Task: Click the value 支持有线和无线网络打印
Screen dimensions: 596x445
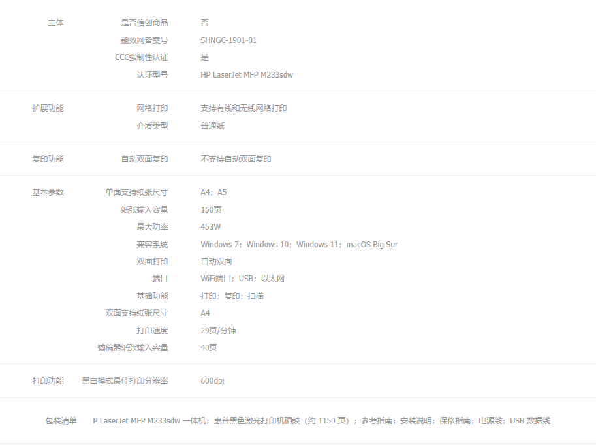Action: (243, 108)
